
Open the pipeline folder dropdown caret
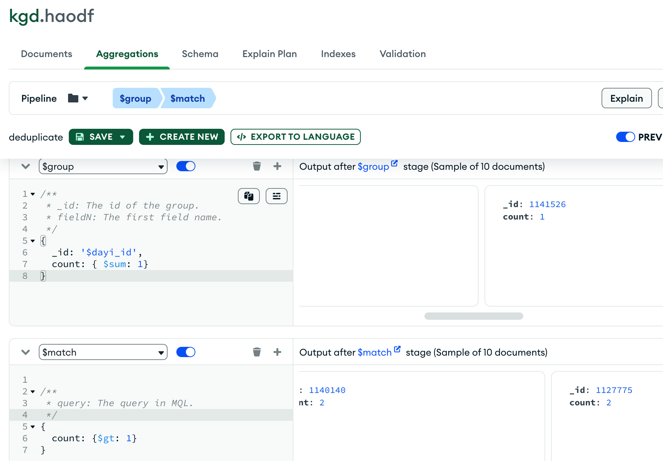[x=85, y=98]
